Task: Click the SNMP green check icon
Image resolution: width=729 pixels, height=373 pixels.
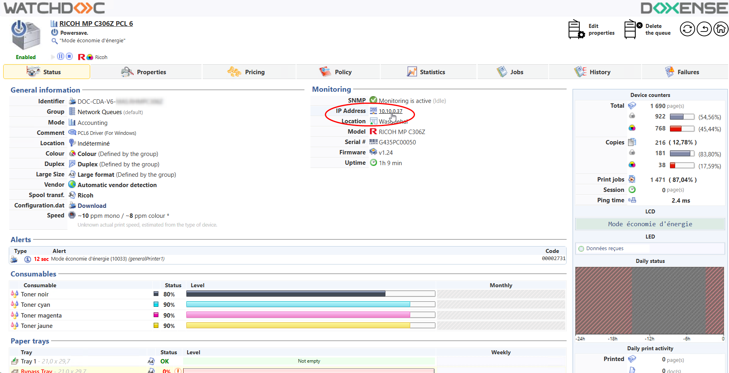Action: pyautogui.click(x=373, y=100)
